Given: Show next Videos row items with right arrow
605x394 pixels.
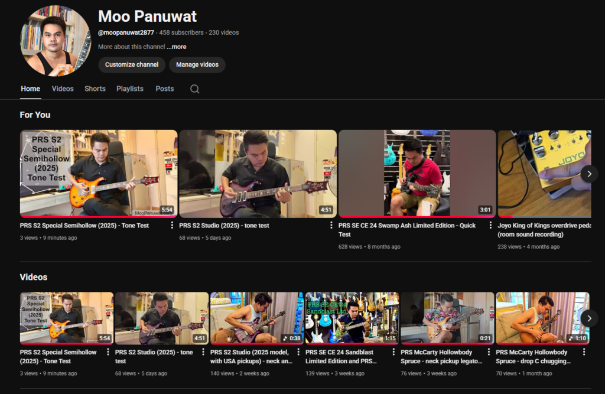Looking at the screenshot, I should tap(589, 318).
